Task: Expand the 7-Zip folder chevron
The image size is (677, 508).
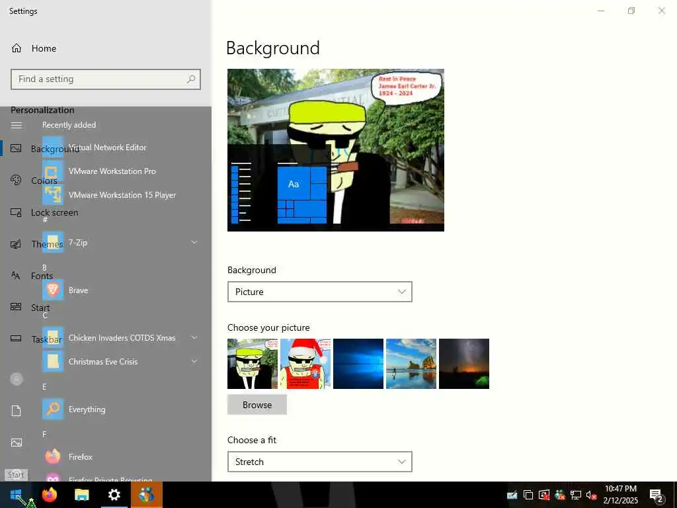Action: point(194,242)
